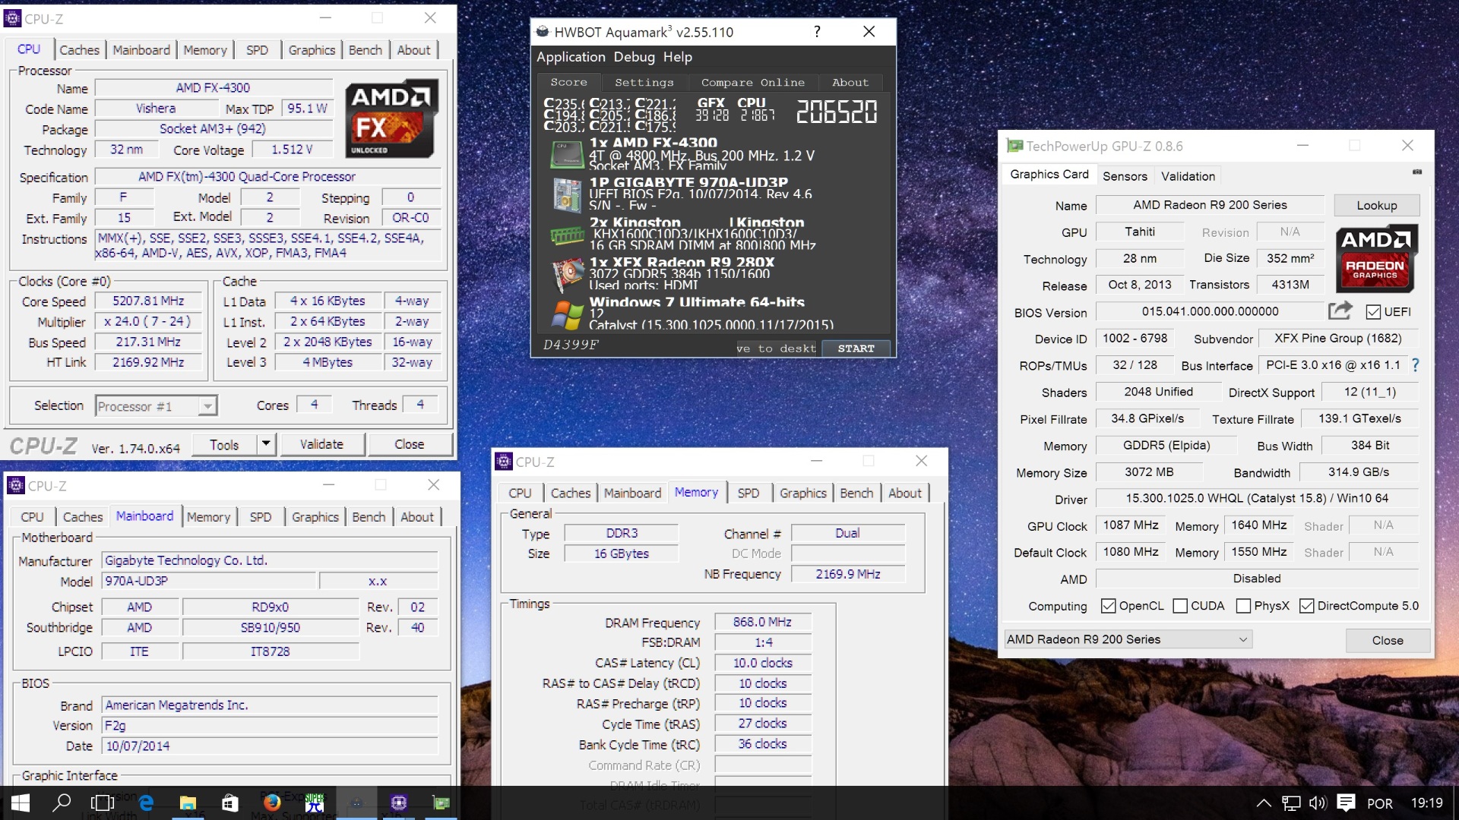Launch Firefox from the taskbar
The width and height of the screenshot is (1459, 820).
coord(271,803)
